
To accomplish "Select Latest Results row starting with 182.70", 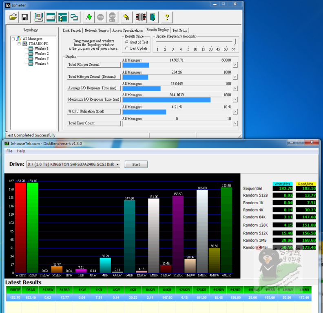I will pos(159,298).
